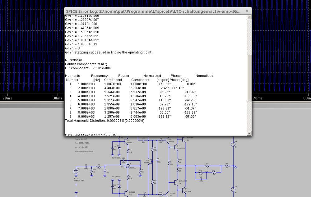Screen dimensions: 311x197
Task: Select the V5 supply voltage source
Action: click(x=233, y=190)
